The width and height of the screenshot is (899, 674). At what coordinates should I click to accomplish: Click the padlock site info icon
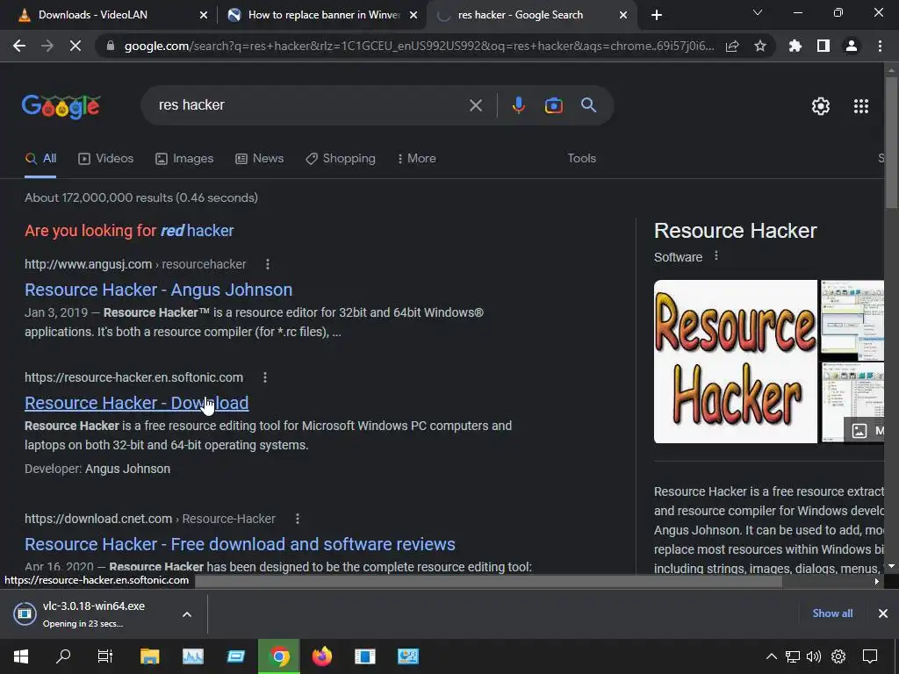[111, 46]
